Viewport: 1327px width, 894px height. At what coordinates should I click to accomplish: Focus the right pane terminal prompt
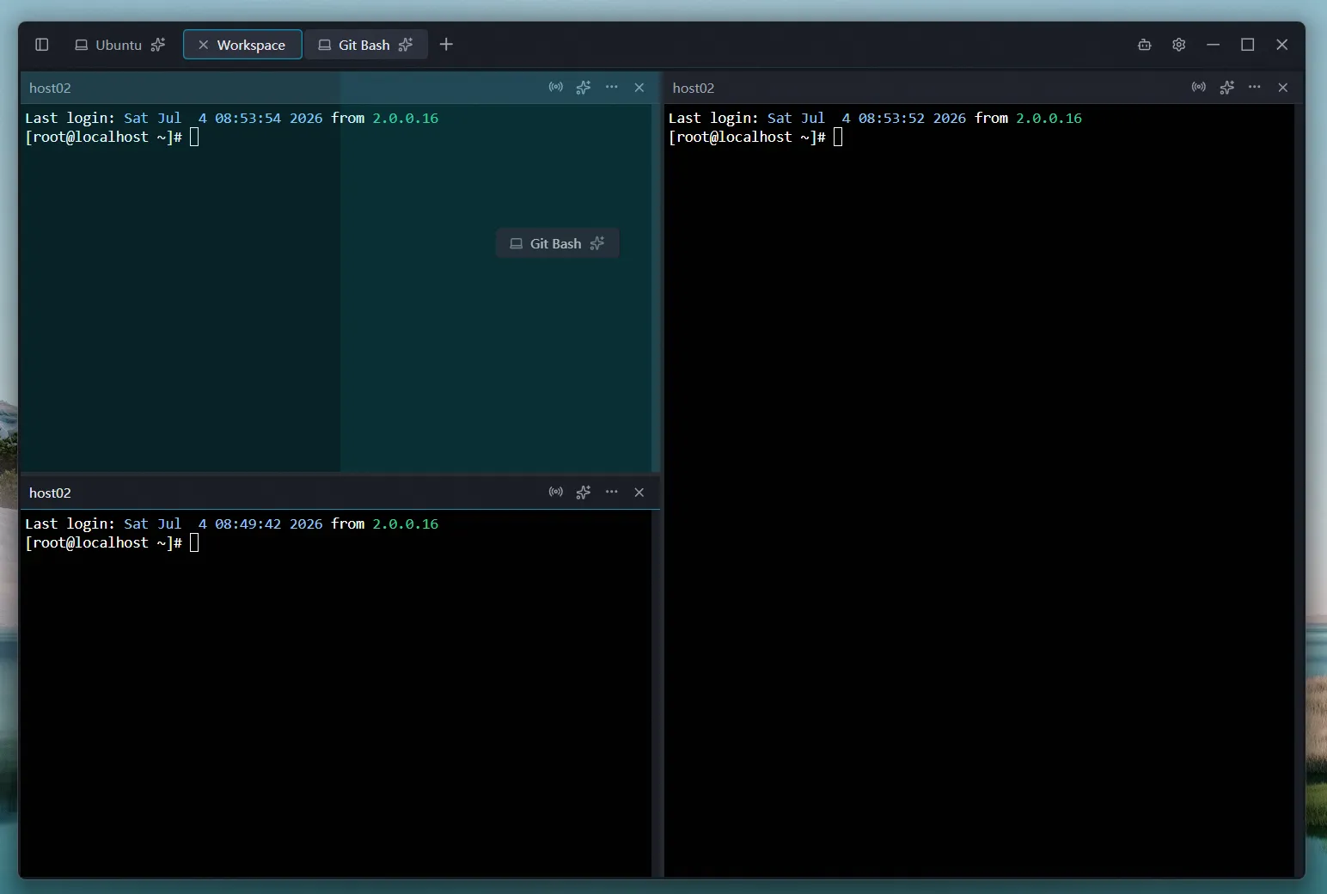tap(756, 137)
